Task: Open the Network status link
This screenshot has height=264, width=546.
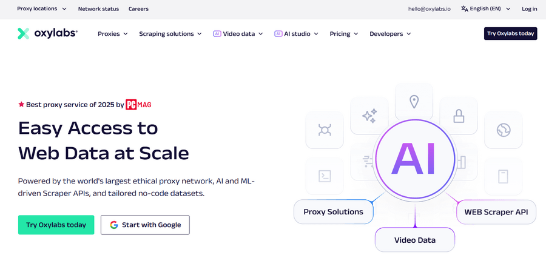Action: click(x=97, y=9)
